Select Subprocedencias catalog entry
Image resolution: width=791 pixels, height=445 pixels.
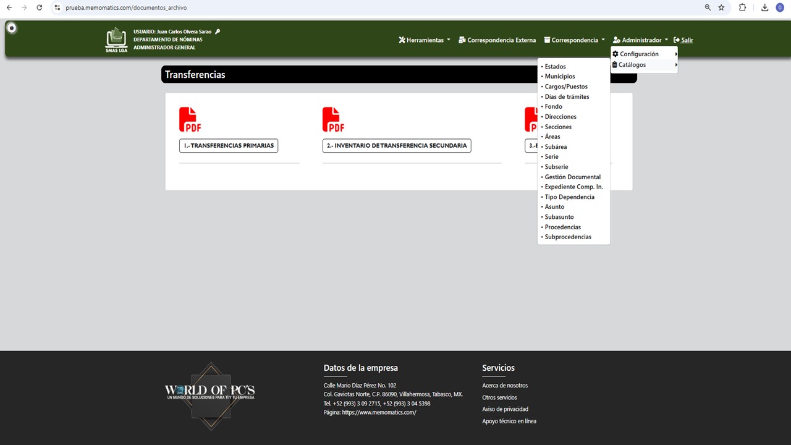pos(568,237)
